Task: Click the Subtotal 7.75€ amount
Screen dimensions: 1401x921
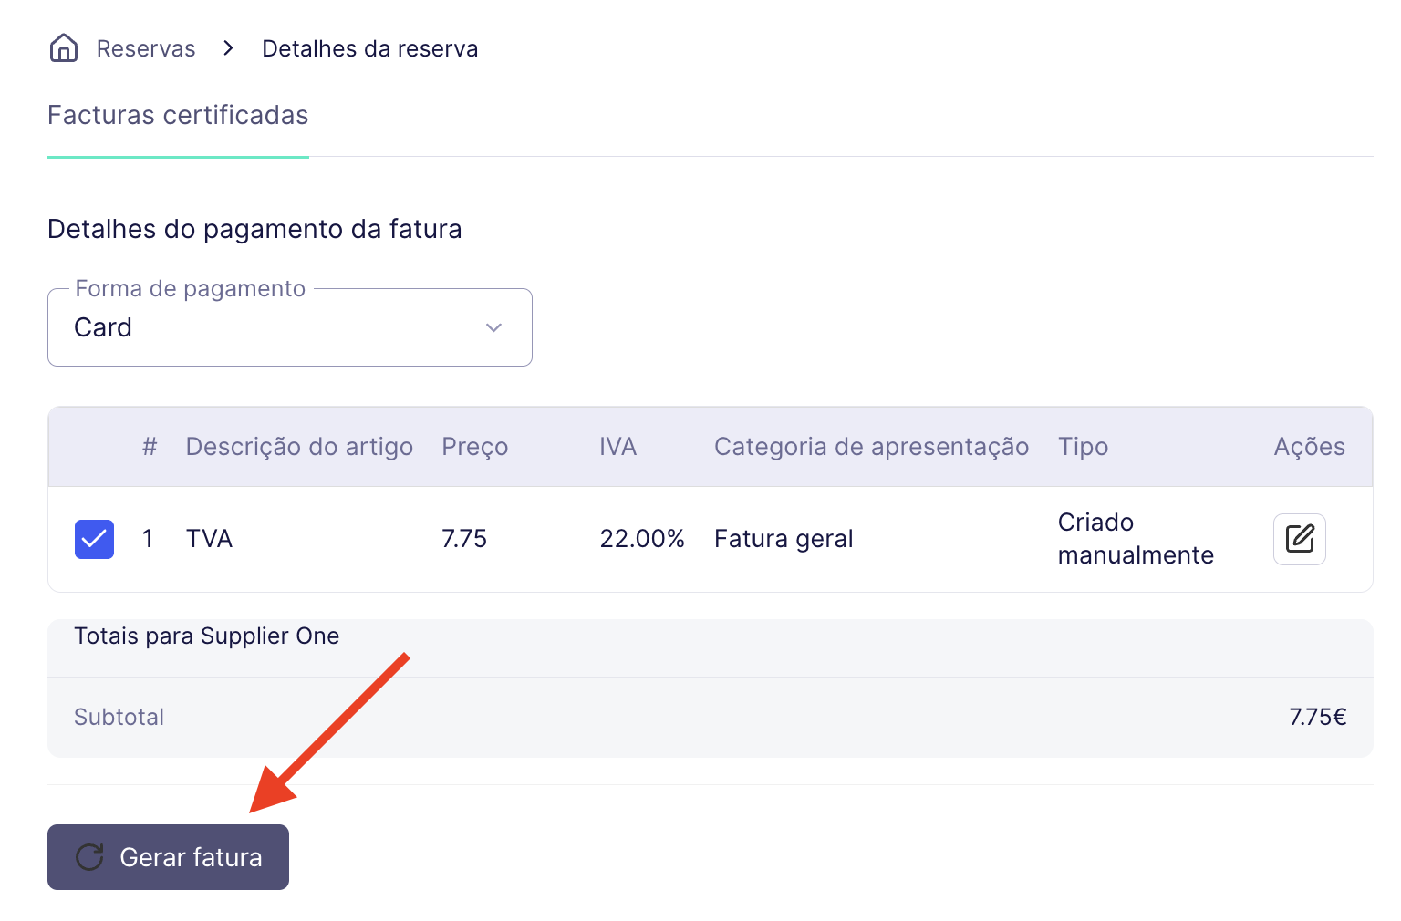Action: tap(1317, 717)
